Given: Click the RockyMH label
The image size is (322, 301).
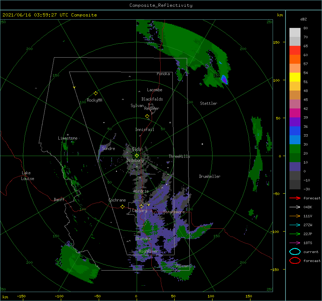Looking at the screenshot, I should [x=94, y=100].
